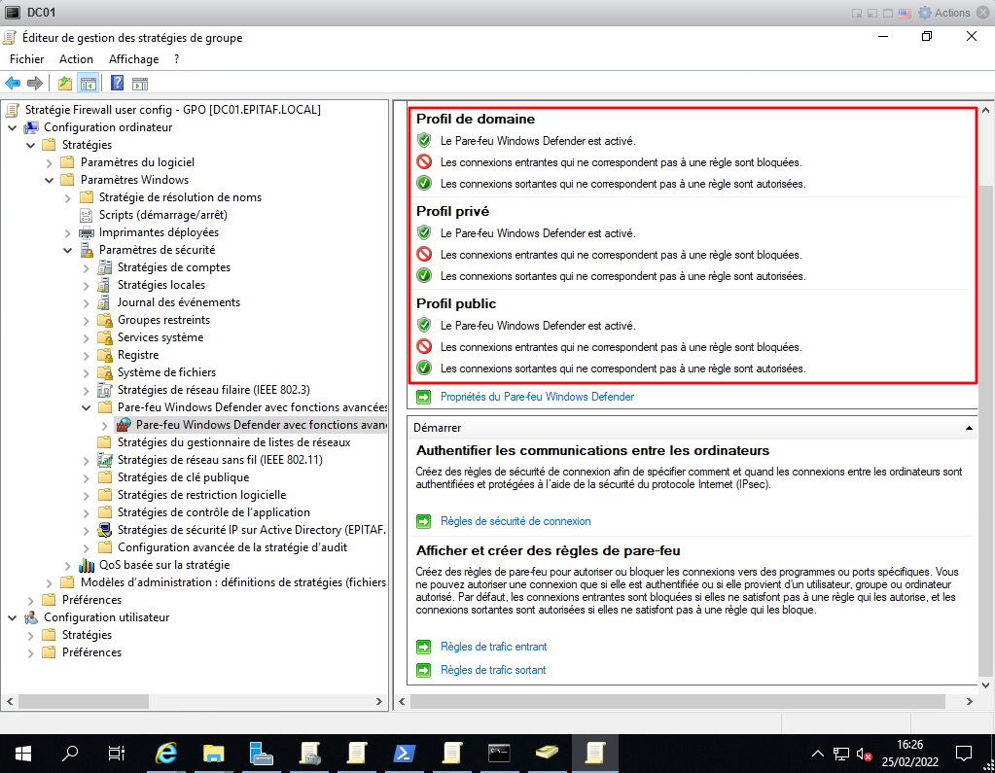Click the left pane horizontal scrollbar
The image size is (995, 773).
(x=195, y=700)
